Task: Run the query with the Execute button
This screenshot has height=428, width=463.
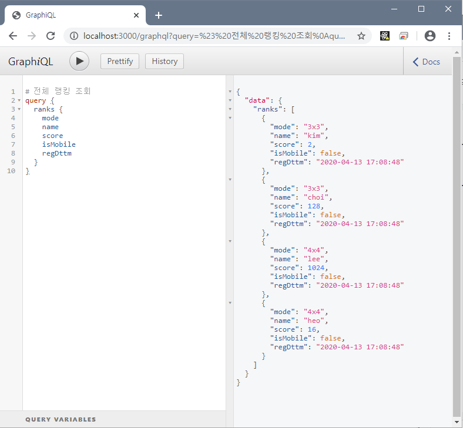Action: click(79, 62)
